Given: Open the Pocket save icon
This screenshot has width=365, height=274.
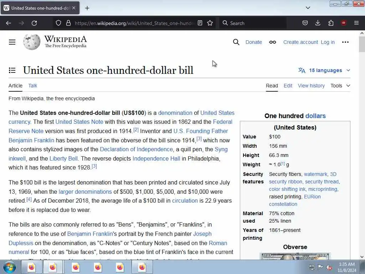Looking at the screenshot, I should (305, 23).
